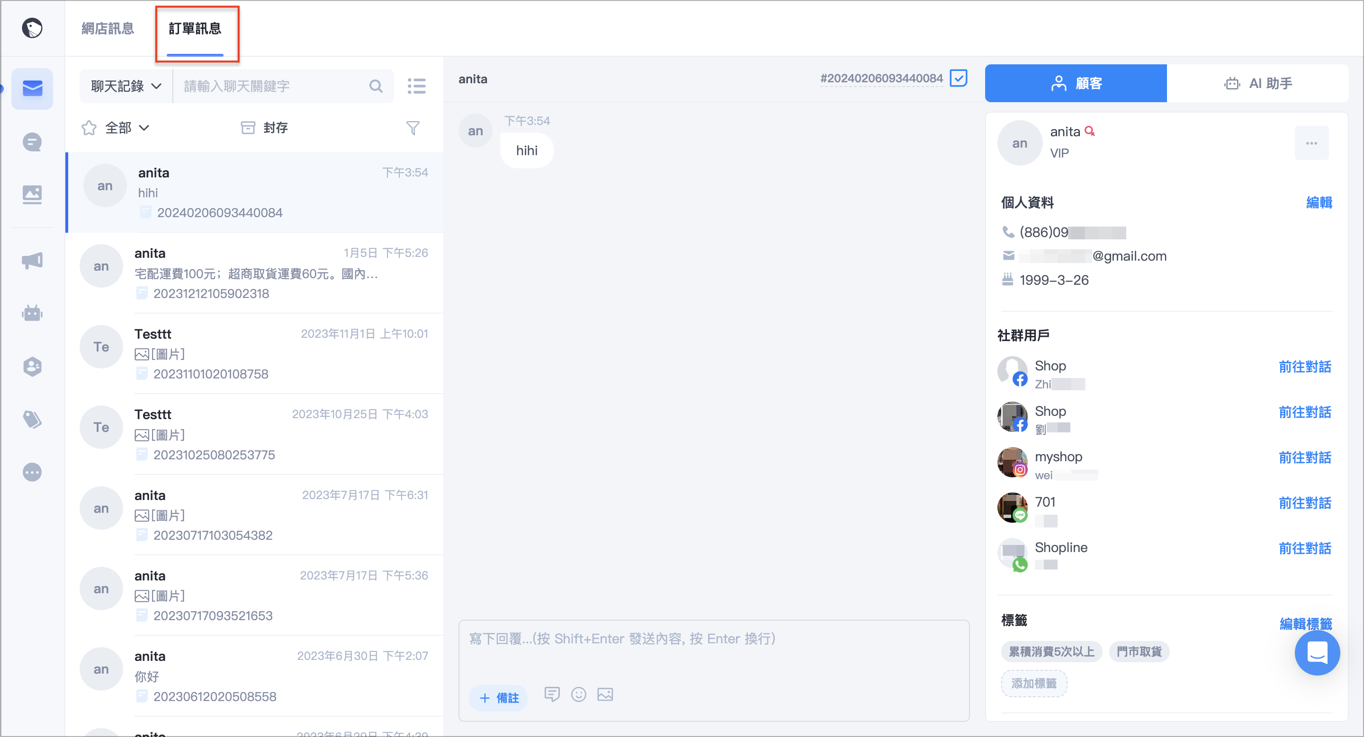Open the chat bubble icon in the sidebar
Viewport: 1364px width, 737px height.
pyautogui.click(x=32, y=142)
